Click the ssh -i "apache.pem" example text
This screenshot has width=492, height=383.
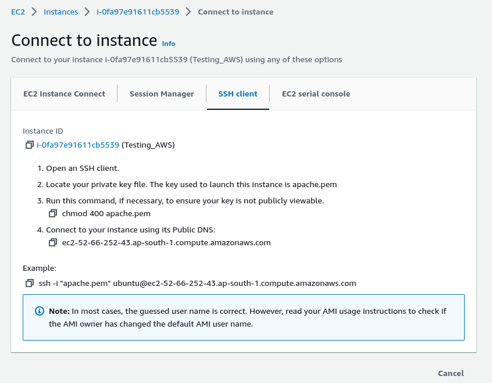tap(197, 283)
